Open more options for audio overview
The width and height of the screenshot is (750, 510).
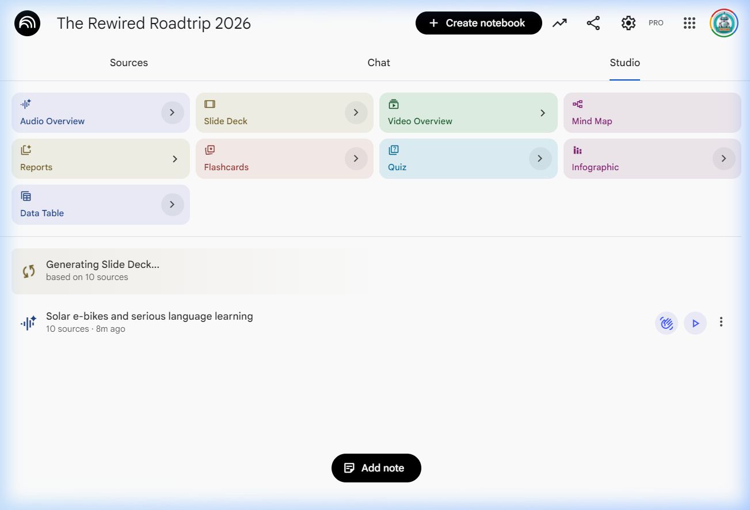tap(721, 323)
